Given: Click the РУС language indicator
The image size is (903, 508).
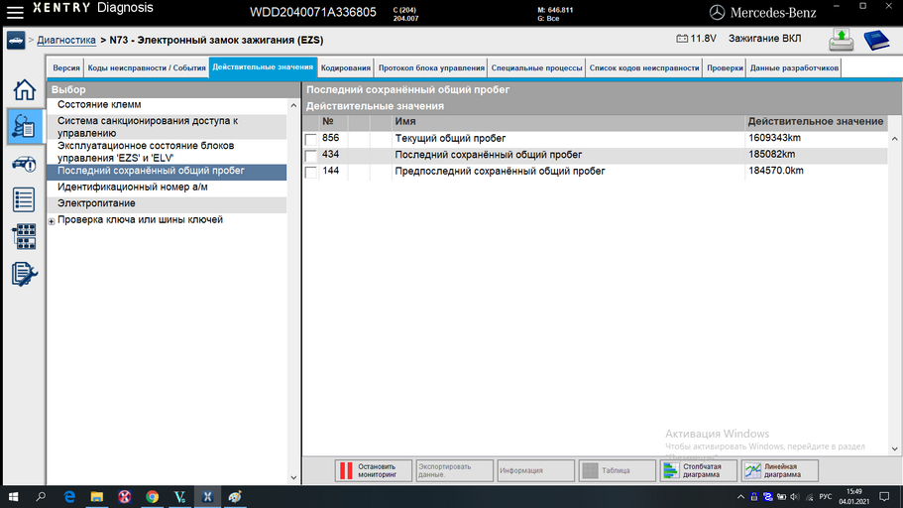Looking at the screenshot, I should coord(826,496).
